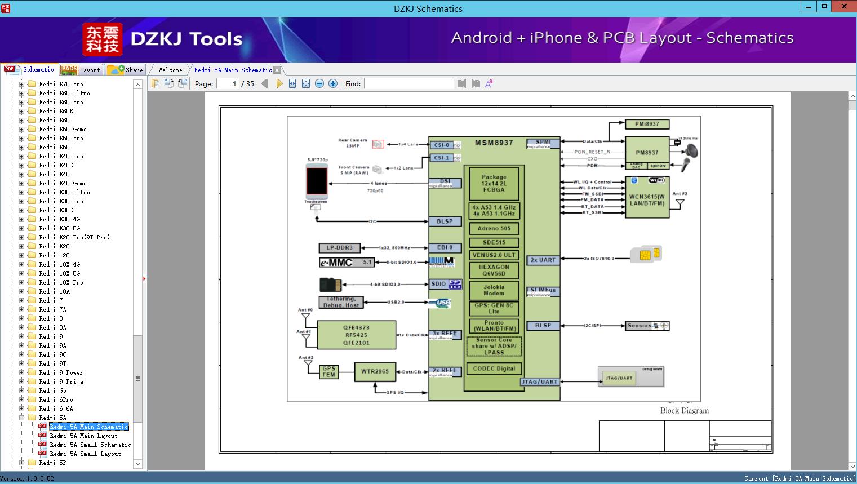The image size is (857, 484).
Task: Click the tree scrollbar down arrow
Action: [137, 464]
